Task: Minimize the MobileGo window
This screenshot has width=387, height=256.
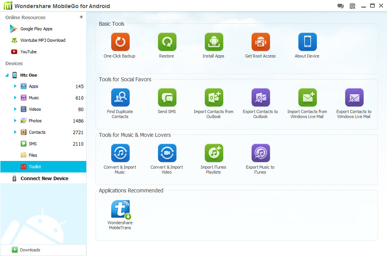Action: pos(364,7)
